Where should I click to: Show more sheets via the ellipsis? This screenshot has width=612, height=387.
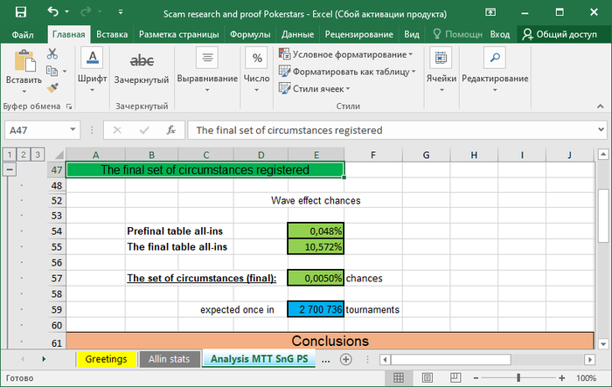[x=326, y=360]
